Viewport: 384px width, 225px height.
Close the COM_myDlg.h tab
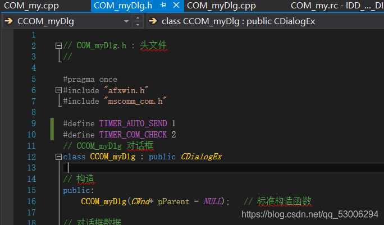[176, 5]
